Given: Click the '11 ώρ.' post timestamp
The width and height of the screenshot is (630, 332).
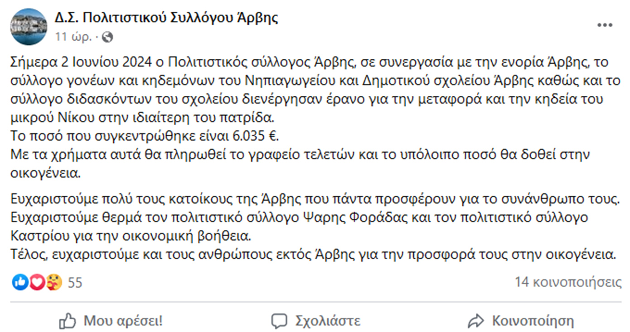Looking at the screenshot, I should coord(74,37).
